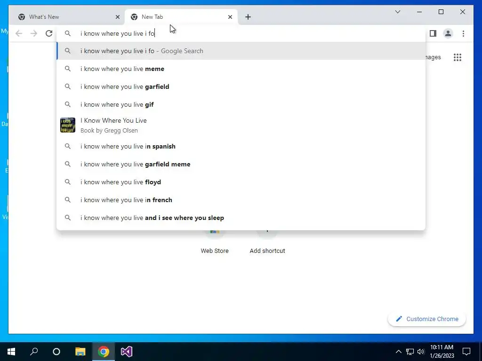Viewport: 482px width, 361px height.
Task: Maximize the Chrome window
Action: (x=441, y=12)
